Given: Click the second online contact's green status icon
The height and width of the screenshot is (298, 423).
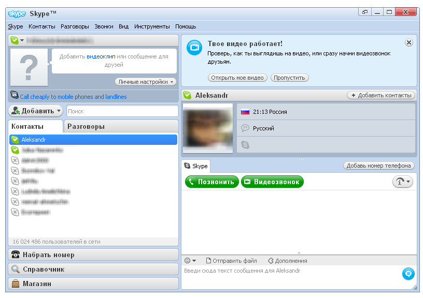Looking at the screenshot, I should tap(15, 150).
